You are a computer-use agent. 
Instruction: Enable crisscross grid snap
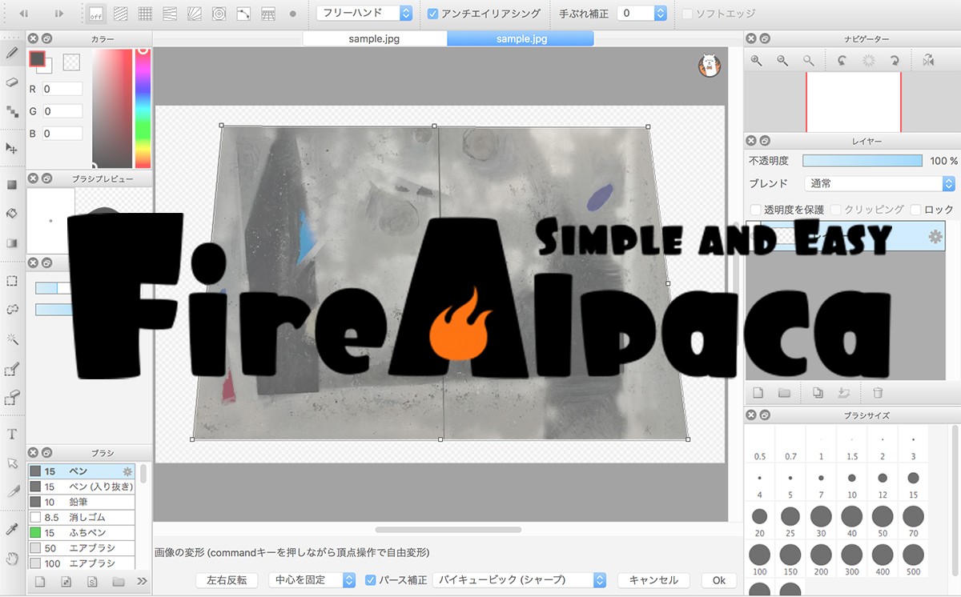146,14
